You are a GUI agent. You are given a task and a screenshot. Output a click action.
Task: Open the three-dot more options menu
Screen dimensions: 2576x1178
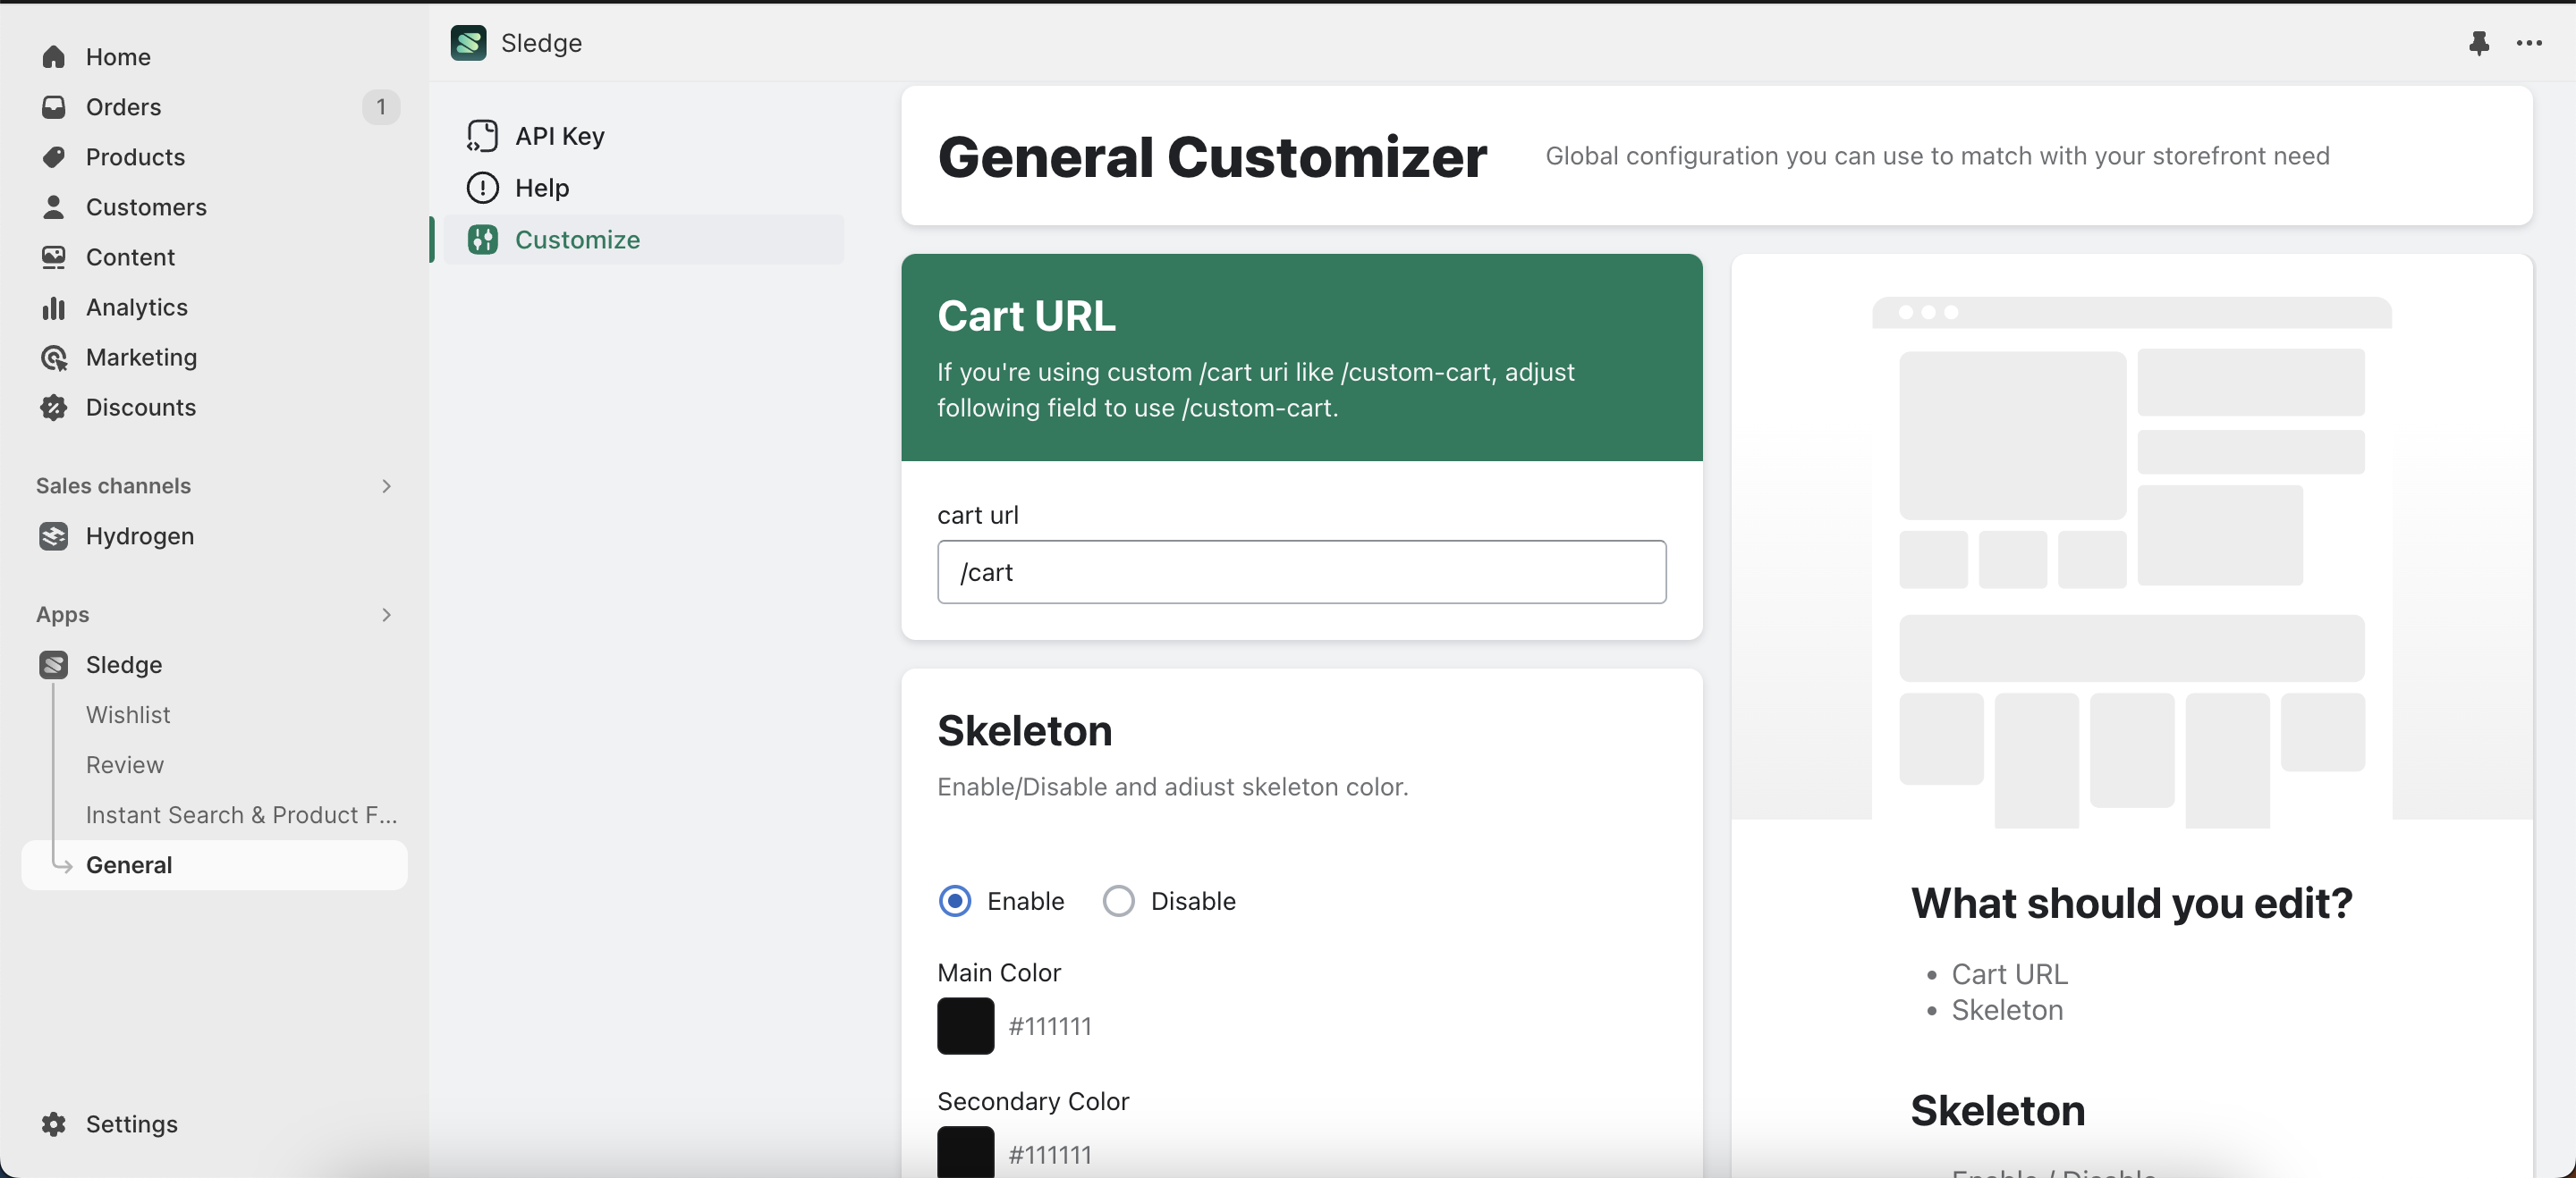click(x=2529, y=43)
